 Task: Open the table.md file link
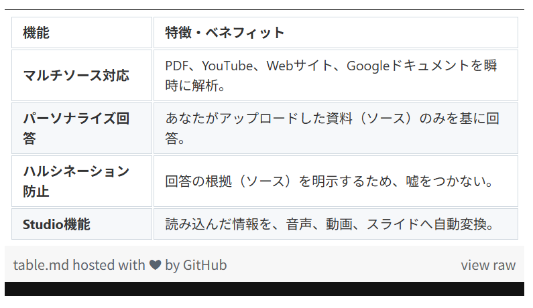pyautogui.click(x=41, y=265)
